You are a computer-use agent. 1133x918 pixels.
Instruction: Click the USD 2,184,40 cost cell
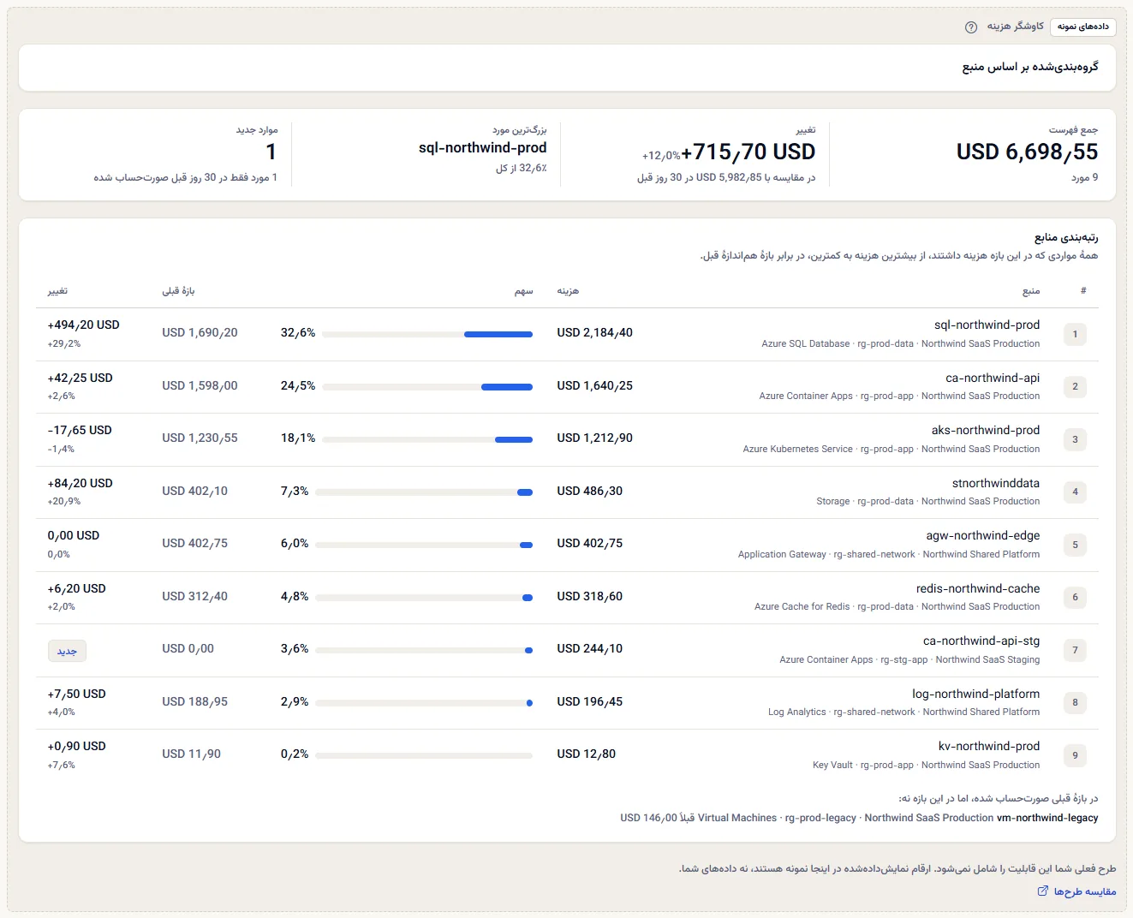[594, 333]
